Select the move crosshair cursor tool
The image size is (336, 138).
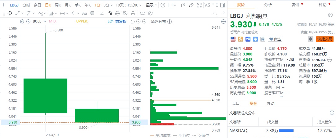(x=9, y=13)
